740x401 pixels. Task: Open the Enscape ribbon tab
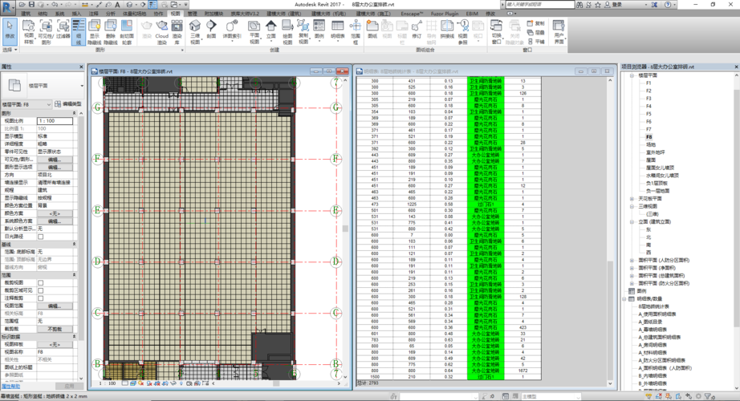pos(411,14)
